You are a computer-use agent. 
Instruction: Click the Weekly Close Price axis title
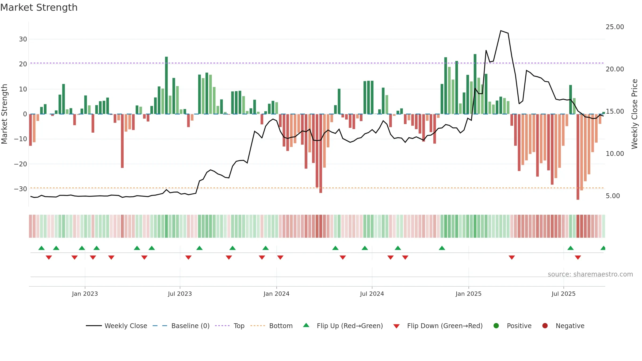pyautogui.click(x=635, y=114)
